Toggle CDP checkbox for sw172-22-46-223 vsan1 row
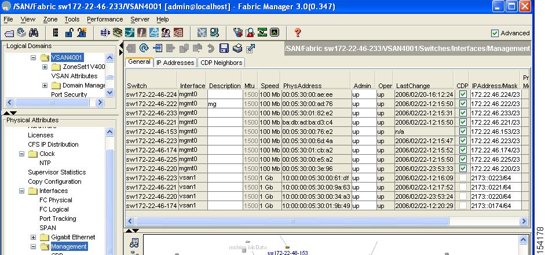 coord(463,178)
